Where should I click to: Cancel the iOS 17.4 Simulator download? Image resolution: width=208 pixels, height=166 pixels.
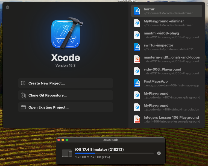click(159, 153)
